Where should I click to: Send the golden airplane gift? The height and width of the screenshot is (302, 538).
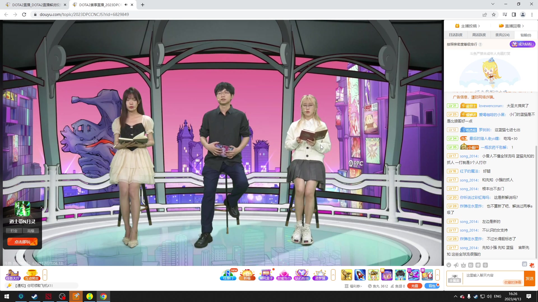tap(346, 275)
